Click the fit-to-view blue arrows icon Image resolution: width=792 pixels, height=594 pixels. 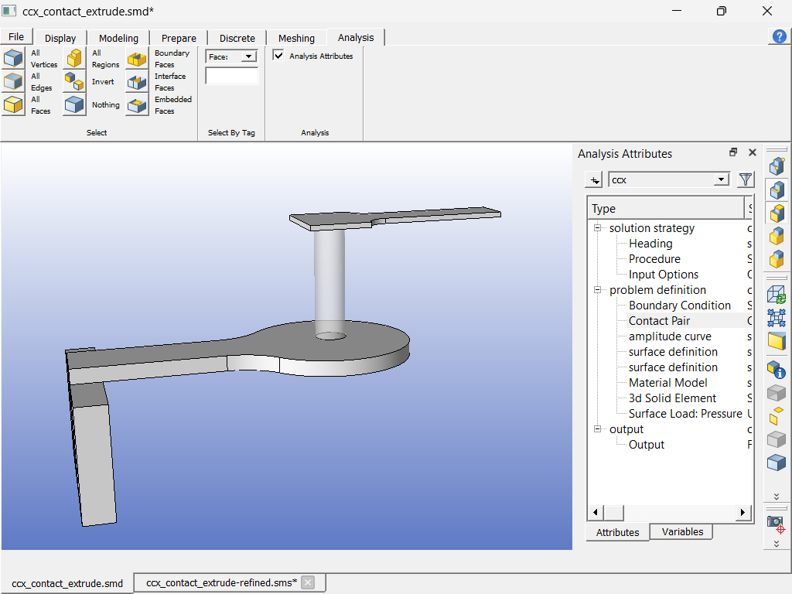click(x=777, y=318)
